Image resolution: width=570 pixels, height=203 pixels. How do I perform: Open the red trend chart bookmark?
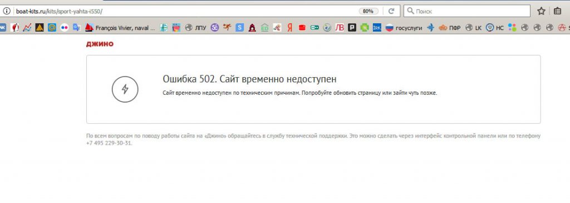27,27
